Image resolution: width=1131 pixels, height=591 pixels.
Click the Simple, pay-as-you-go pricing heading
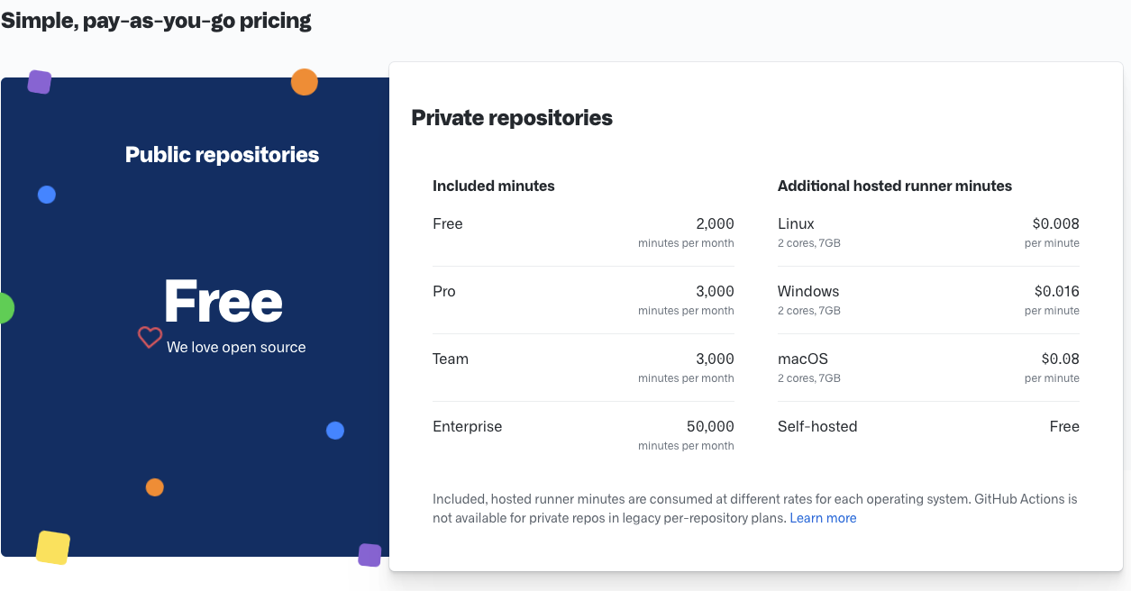tap(156, 21)
